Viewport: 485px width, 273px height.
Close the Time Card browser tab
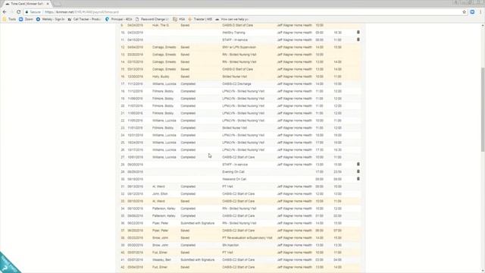48,4
